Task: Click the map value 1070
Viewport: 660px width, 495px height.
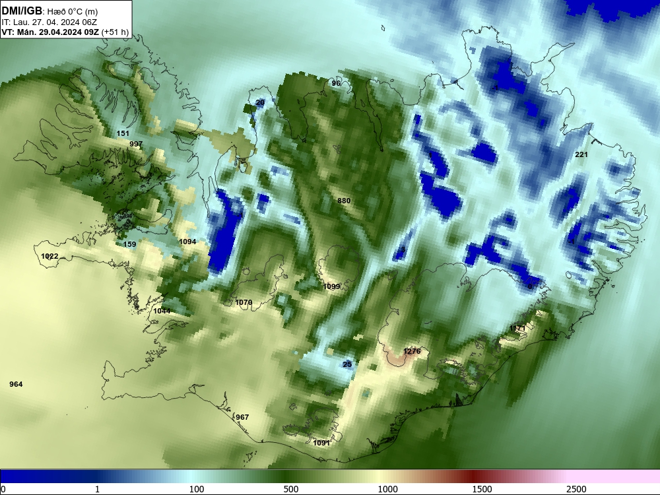Action: coord(244,302)
